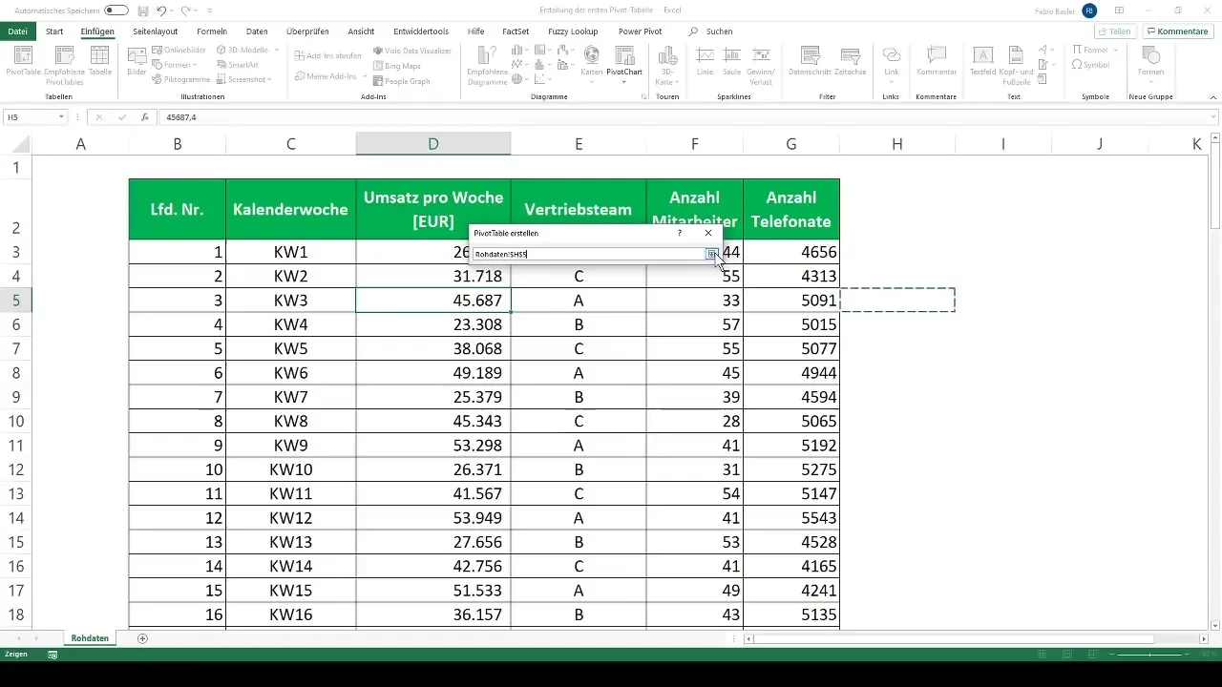Open Kopf- und Fußzeile
The height and width of the screenshot is (687, 1222).
point(1016,63)
